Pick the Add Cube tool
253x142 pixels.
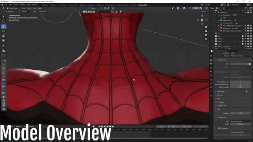tap(4, 55)
